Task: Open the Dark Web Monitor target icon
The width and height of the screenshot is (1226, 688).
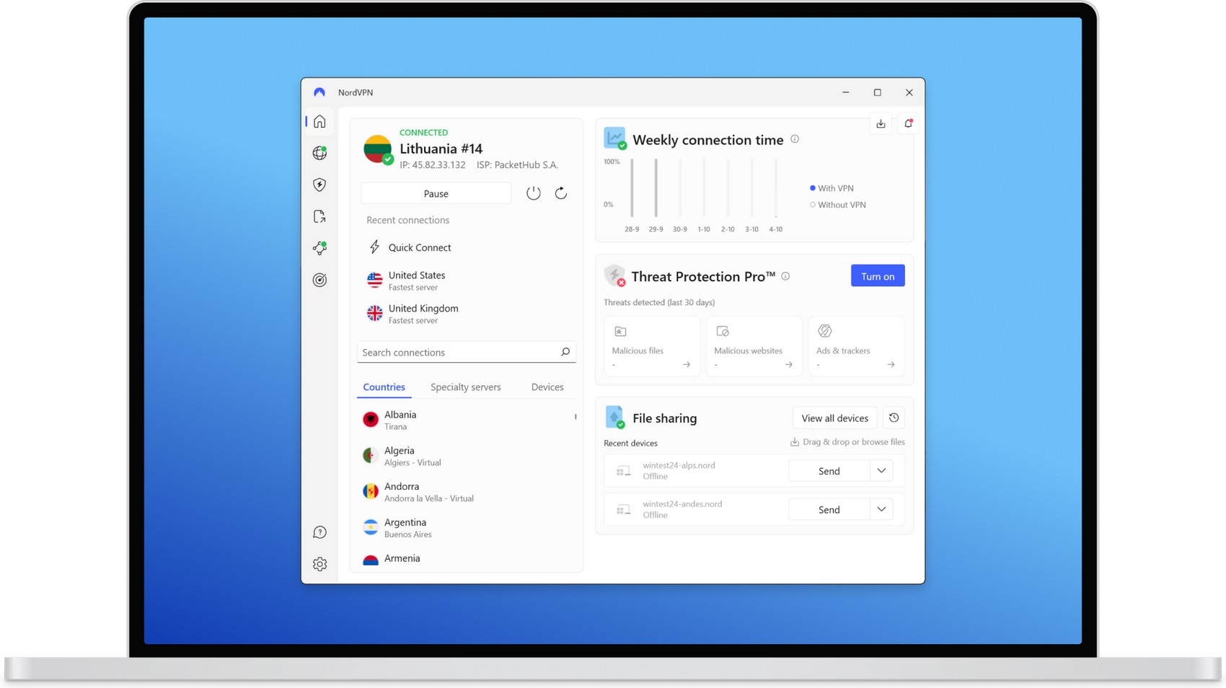Action: coord(319,280)
